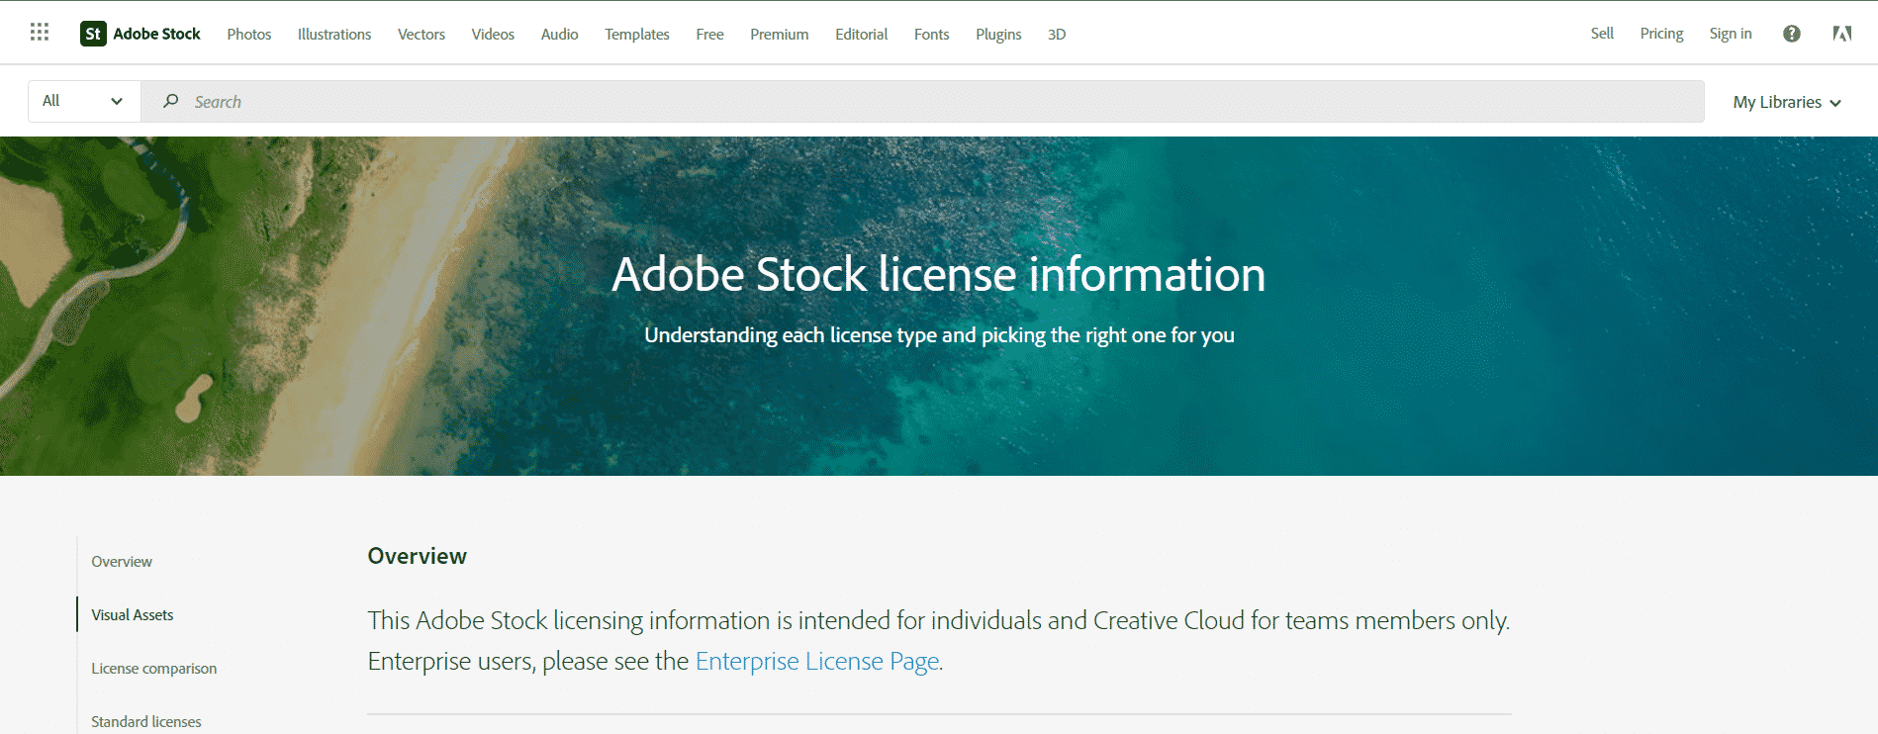Browse the Templates category

(637, 35)
